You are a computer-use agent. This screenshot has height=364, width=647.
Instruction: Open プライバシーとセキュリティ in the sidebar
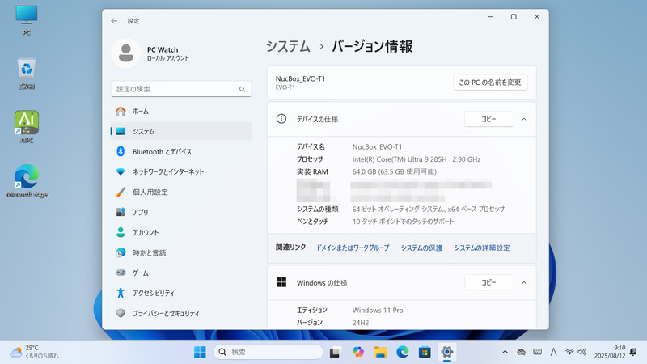(180, 313)
